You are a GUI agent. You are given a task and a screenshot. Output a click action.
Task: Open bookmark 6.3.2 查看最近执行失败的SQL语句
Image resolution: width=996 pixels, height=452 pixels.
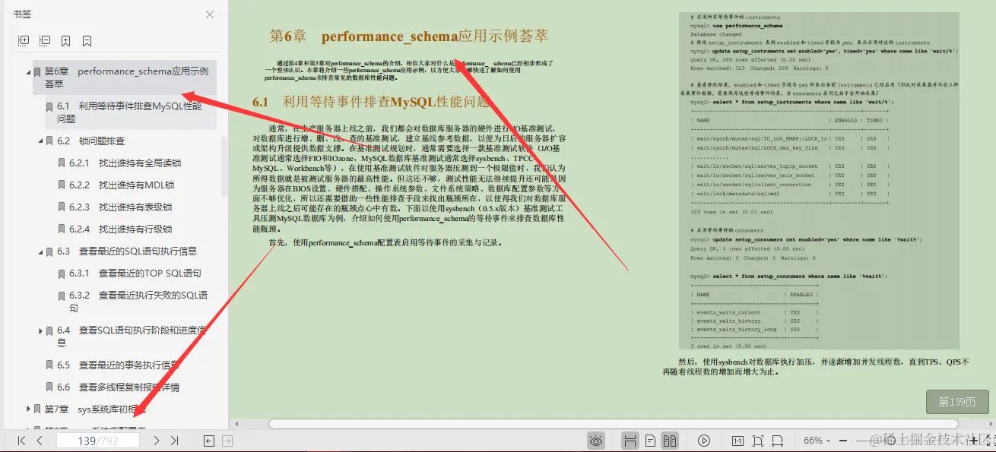[x=138, y=302]
